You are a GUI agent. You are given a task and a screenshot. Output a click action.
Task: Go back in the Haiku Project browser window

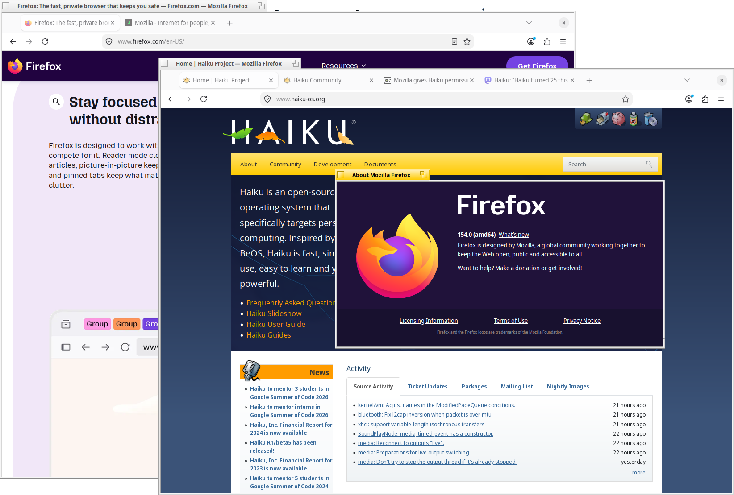171,99
